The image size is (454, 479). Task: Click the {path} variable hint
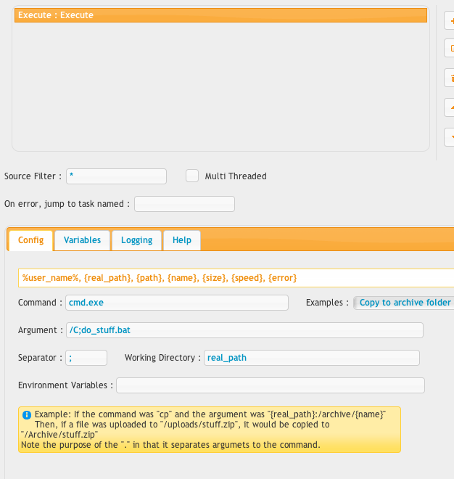(149, 278)
